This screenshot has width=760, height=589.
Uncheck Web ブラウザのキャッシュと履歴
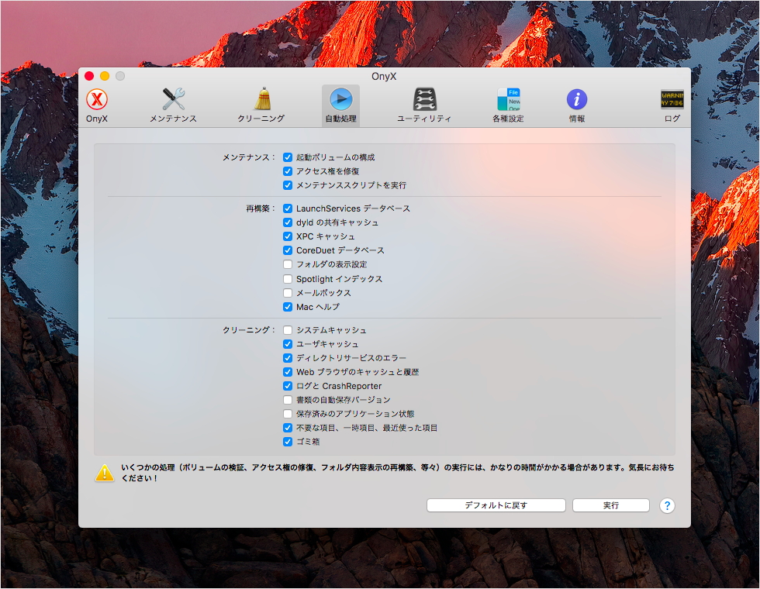point(288,372)
